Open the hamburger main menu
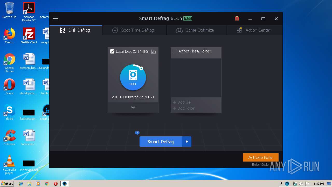 point(56,18)
